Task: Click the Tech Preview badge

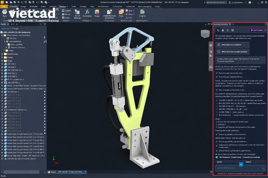Action: click(257, 30)
